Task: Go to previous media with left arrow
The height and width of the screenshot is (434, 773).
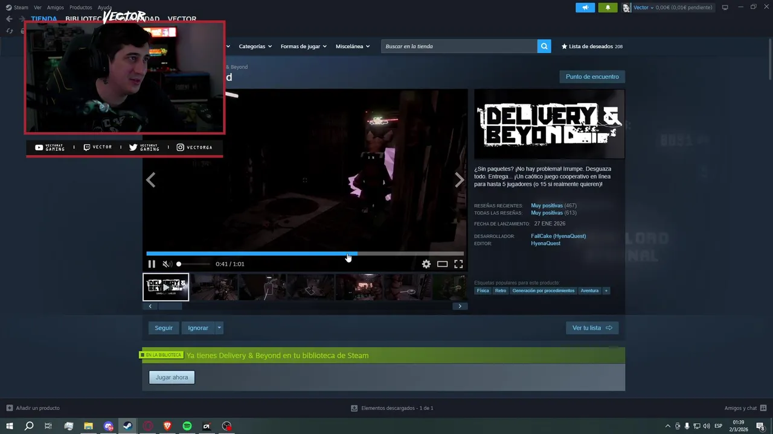Action: pyautogui.click(x=151, y=180)
